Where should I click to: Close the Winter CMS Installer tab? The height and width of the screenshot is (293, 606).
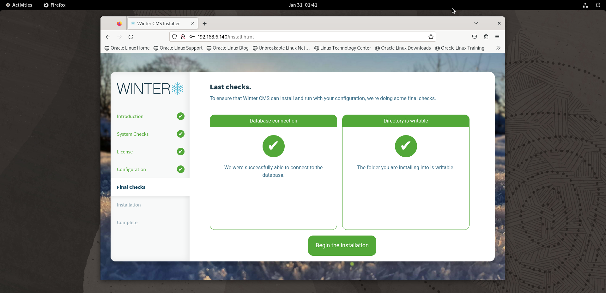point(193,24)
